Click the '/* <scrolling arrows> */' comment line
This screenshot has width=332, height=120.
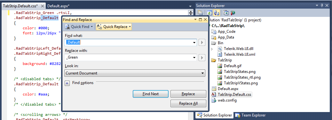pyautogui.click(x=41, y=115)
